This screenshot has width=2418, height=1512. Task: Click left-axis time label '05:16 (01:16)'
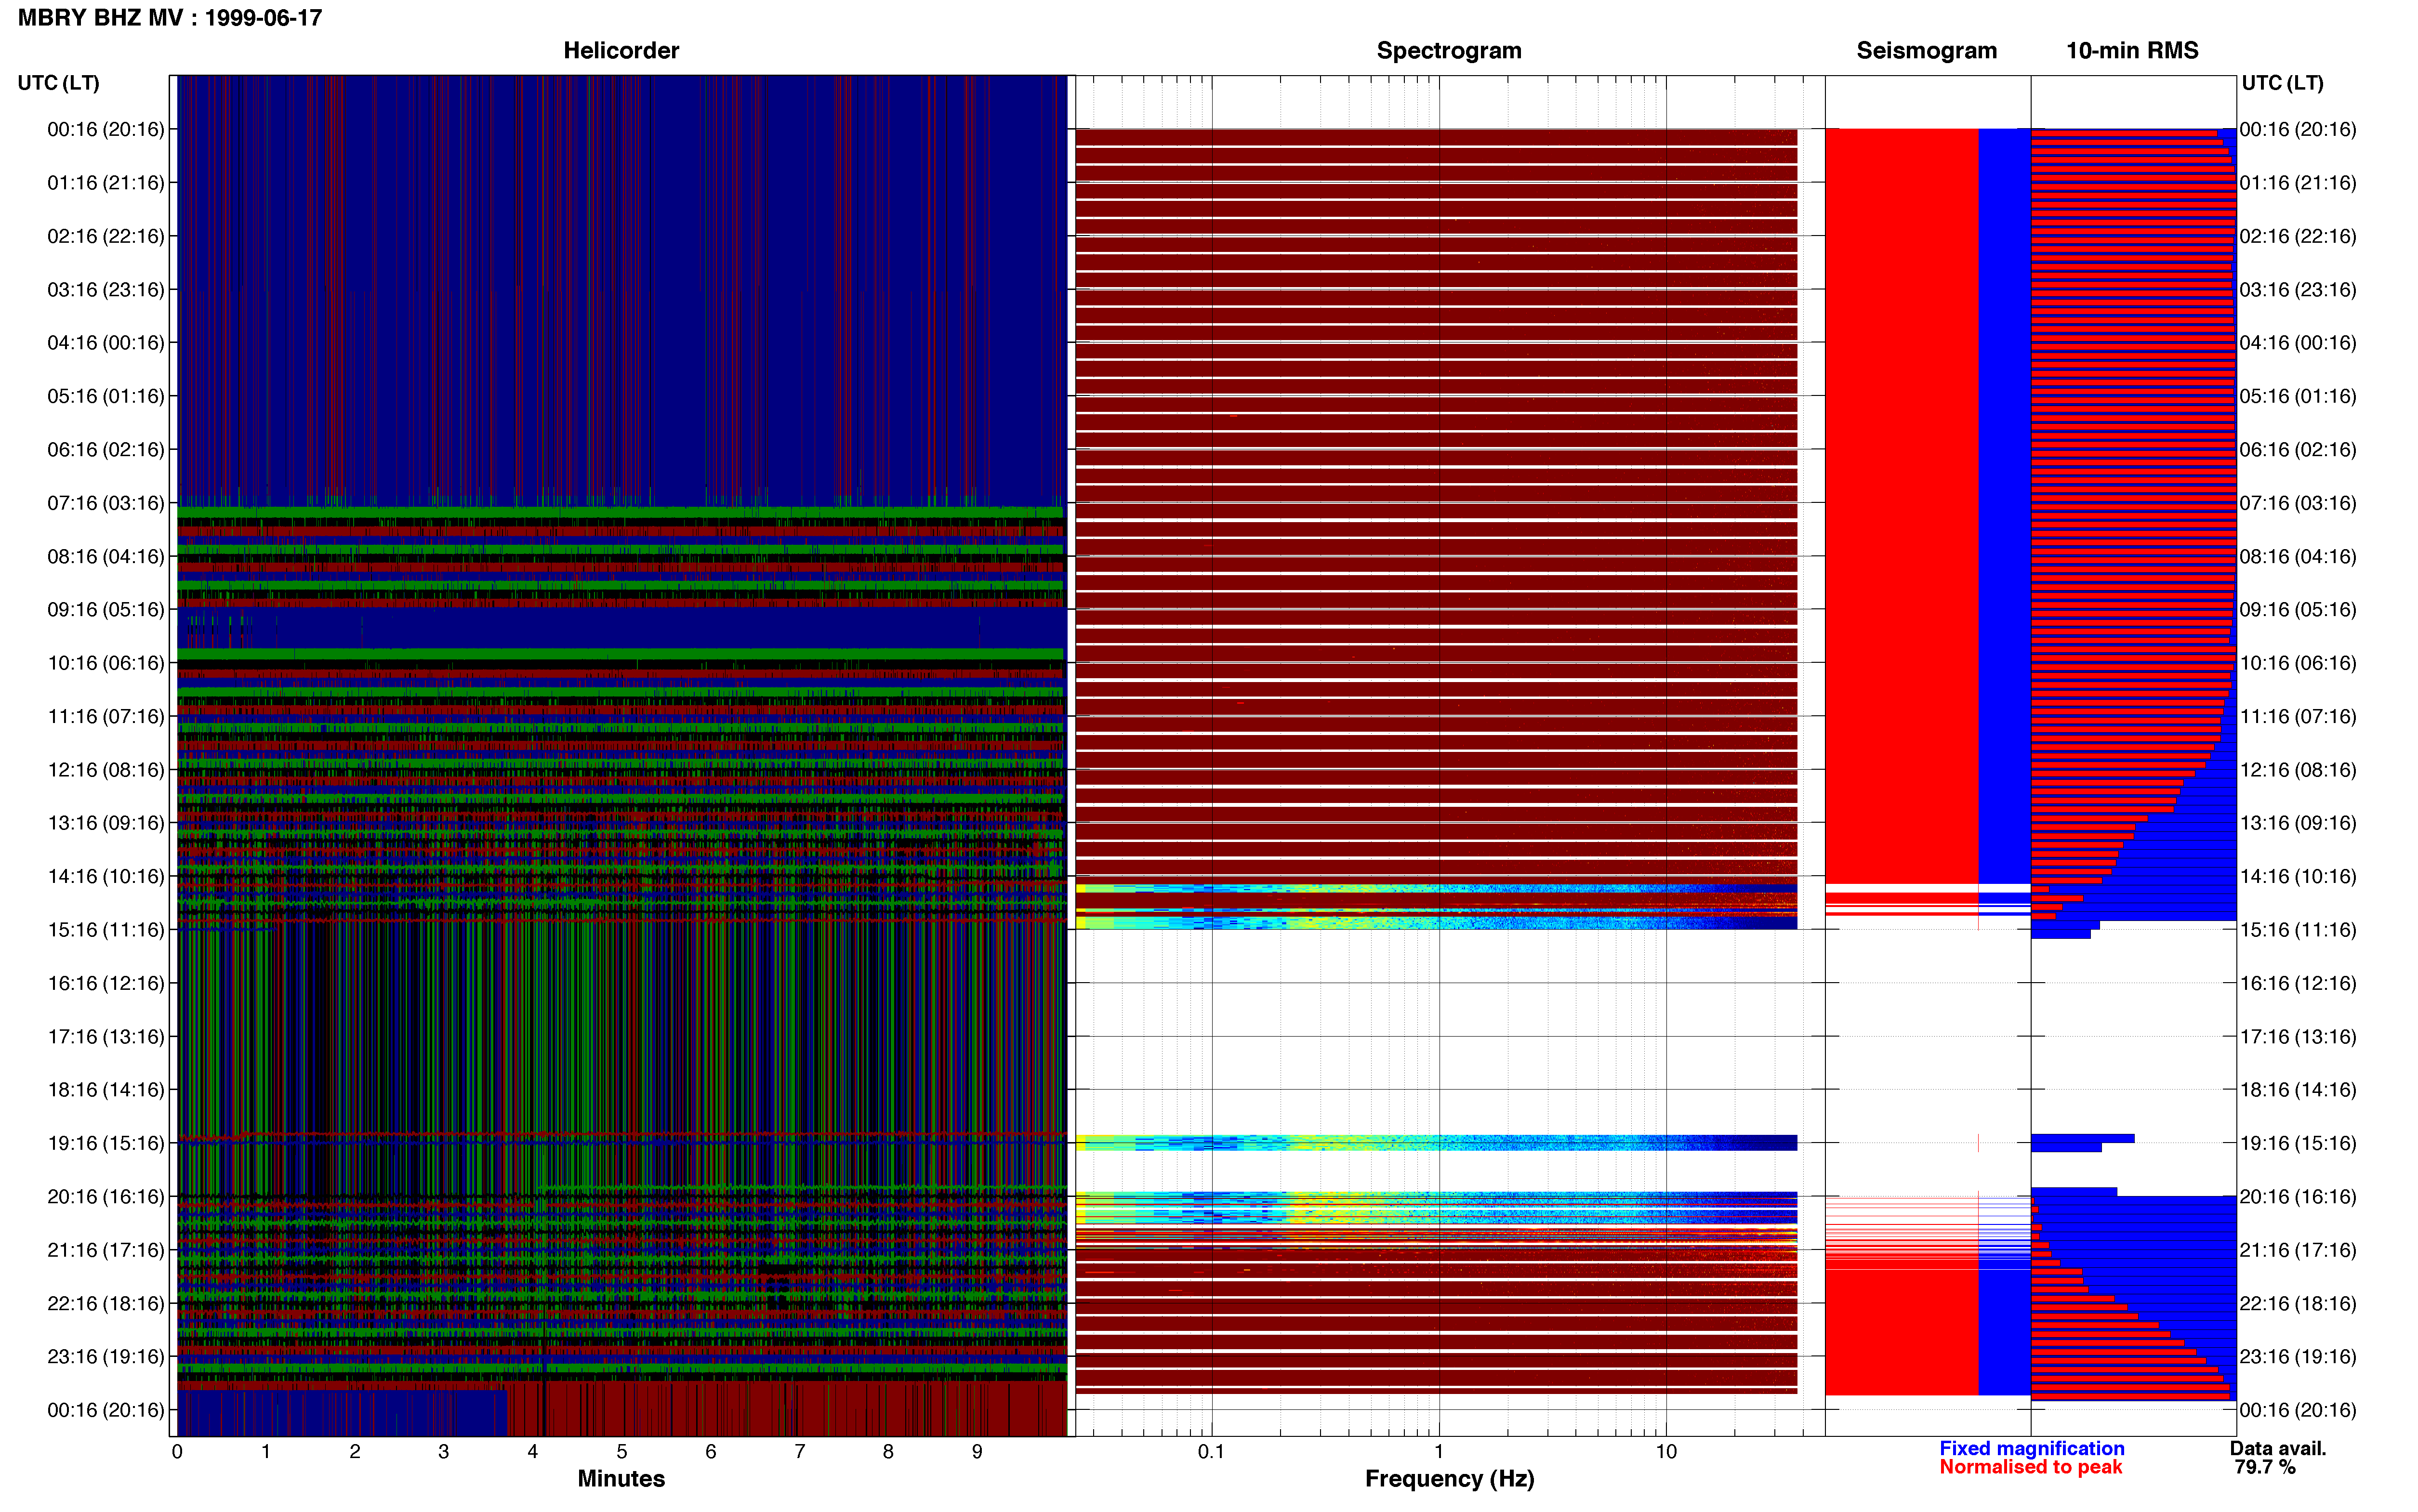point(106,396)
